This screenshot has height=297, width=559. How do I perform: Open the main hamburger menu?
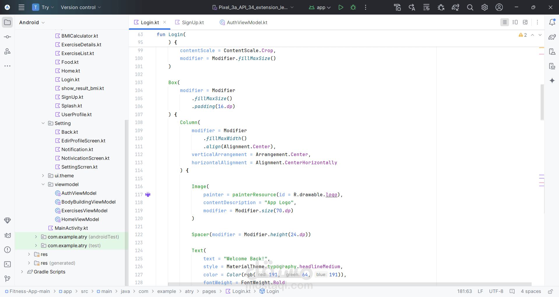click(22, 7)
